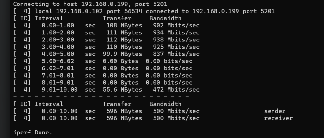Click the word sender in summary
This screenshot has height=138, width=324.
(x=275, y=111)
